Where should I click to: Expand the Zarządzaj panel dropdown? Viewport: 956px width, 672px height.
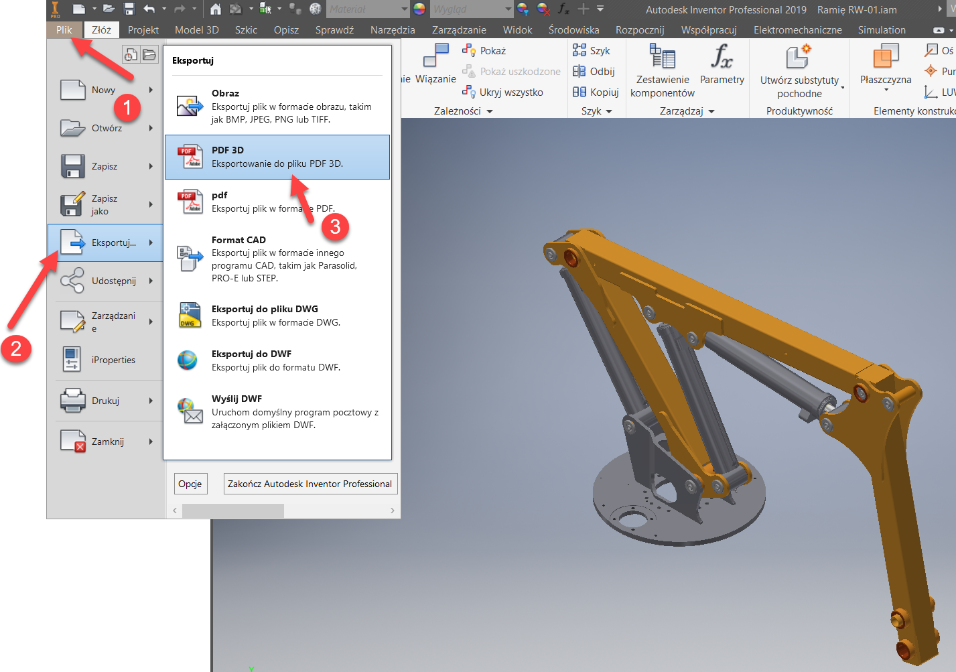pos(711,111)
